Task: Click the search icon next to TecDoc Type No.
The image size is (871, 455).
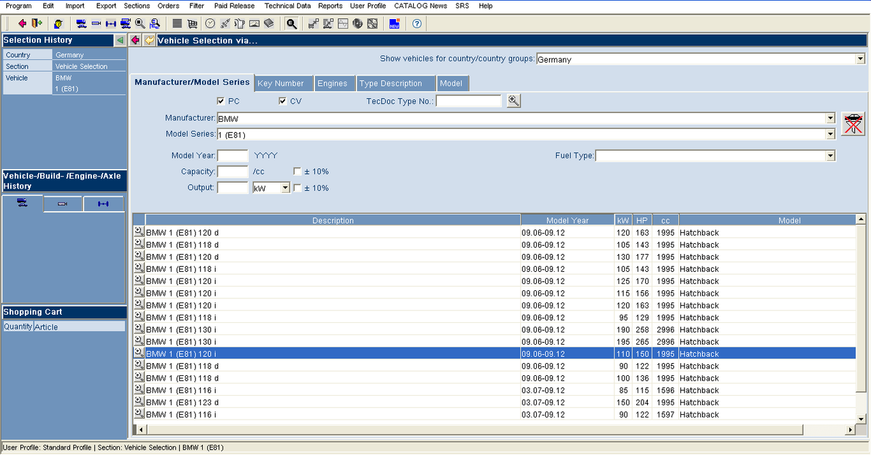Action: tap(514, 101)
